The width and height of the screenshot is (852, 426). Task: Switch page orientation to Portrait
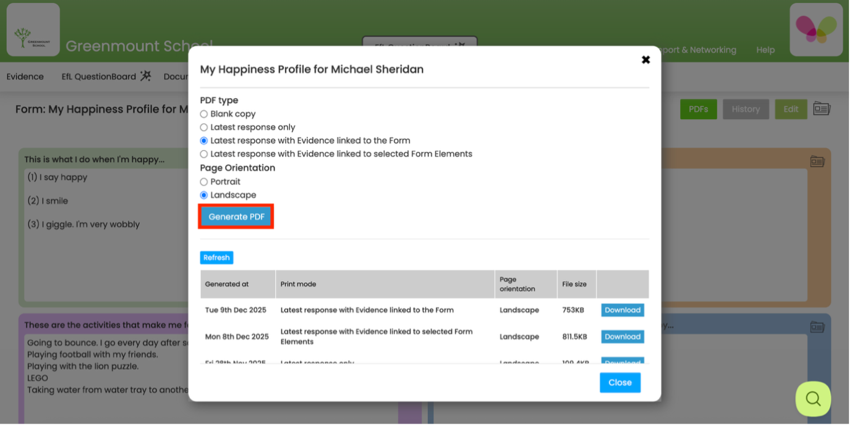[204, 182]
